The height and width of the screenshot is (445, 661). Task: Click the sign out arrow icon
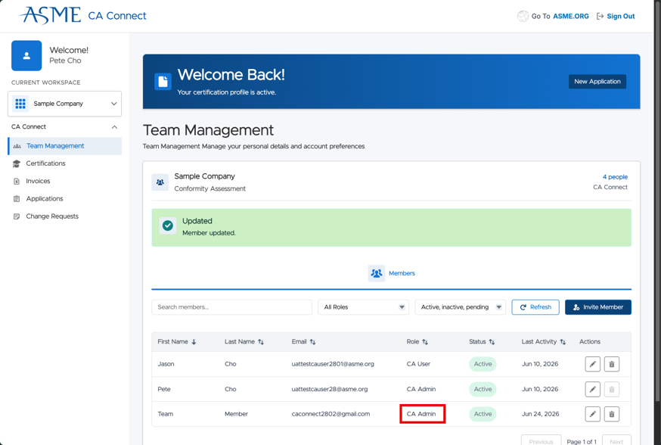[x=600, y=16]
